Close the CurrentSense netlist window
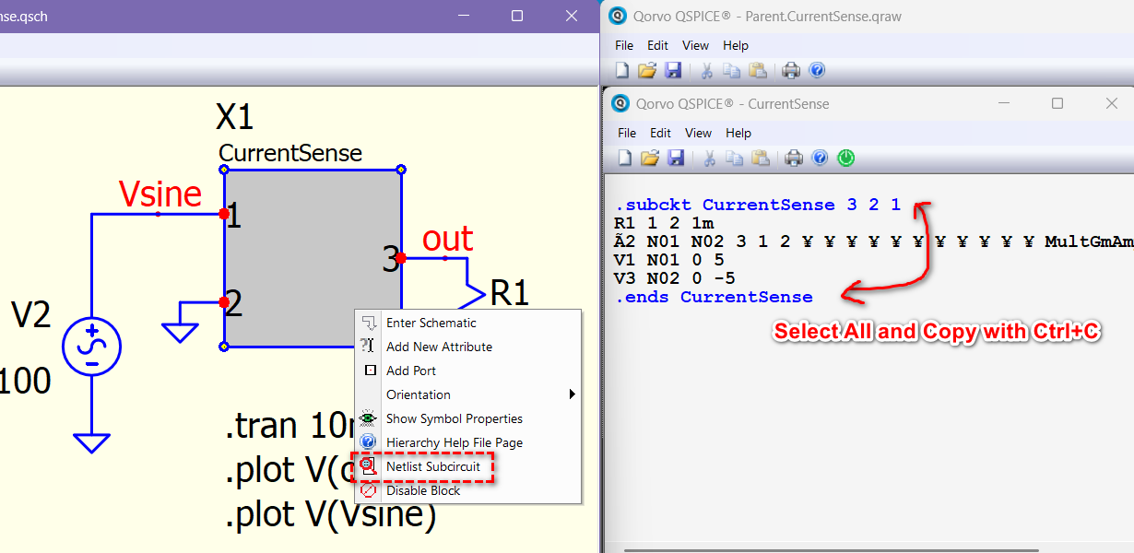The image size is (1134, 553). point(1111,104)
